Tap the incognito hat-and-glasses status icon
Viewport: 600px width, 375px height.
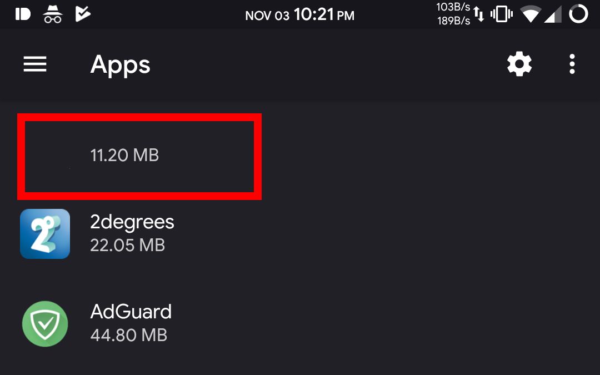coord(53,14)
